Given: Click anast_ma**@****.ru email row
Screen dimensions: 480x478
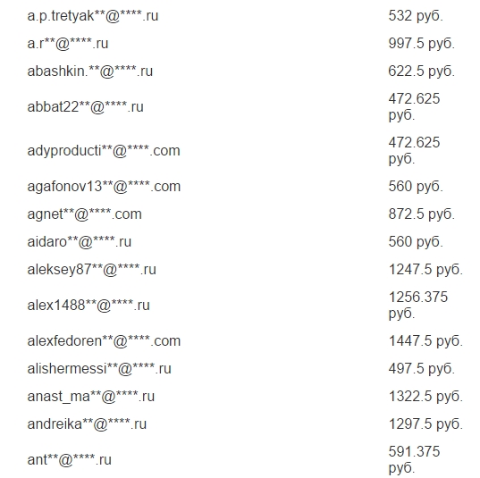Looking at the screenshot, I should (x=90, y=397).
